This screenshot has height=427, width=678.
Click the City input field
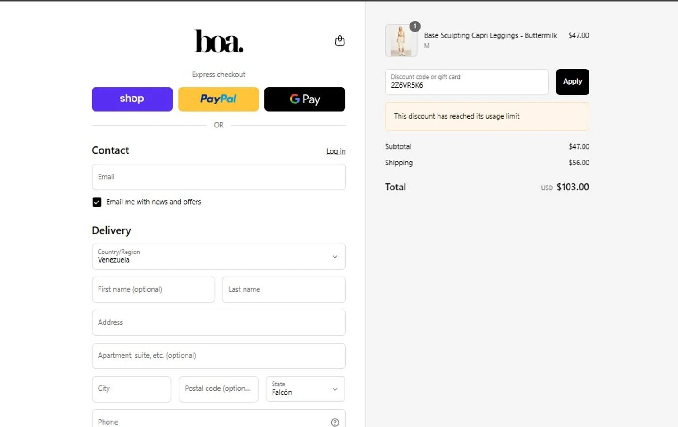point(132,389)
